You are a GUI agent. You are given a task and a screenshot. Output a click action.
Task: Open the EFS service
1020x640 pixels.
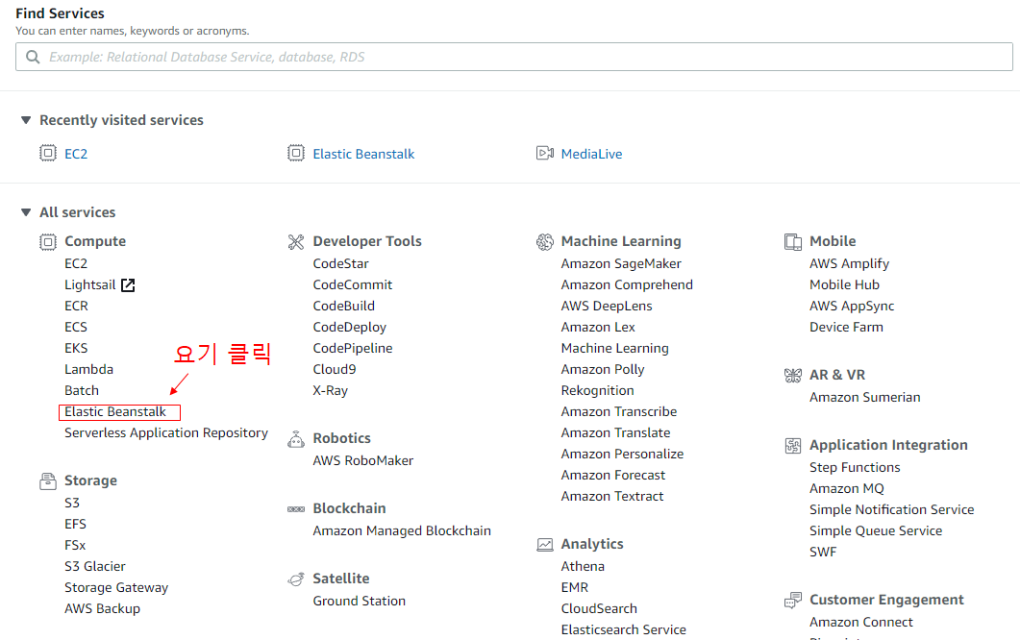click(75, 525)
